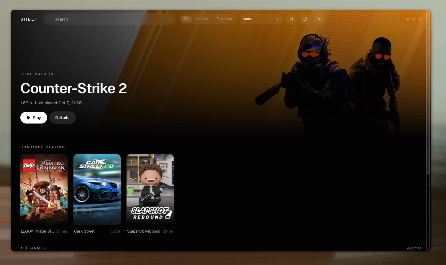Click the refresh library icon
Viewport: 446px width, 265px height.
(x=305, y=19)
